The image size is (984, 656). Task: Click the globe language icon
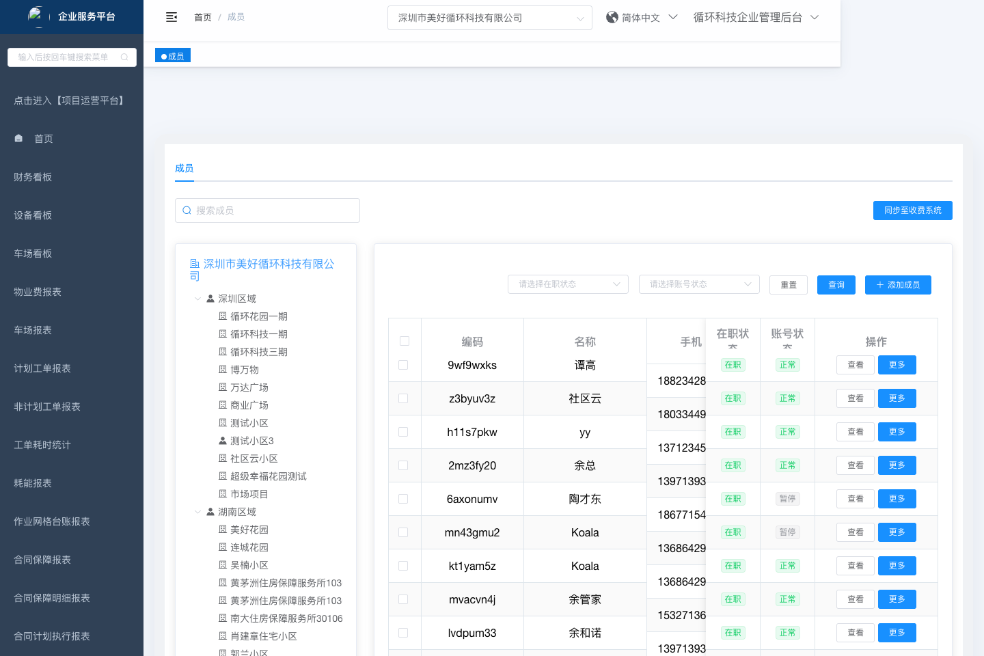(x=612, y=17)
